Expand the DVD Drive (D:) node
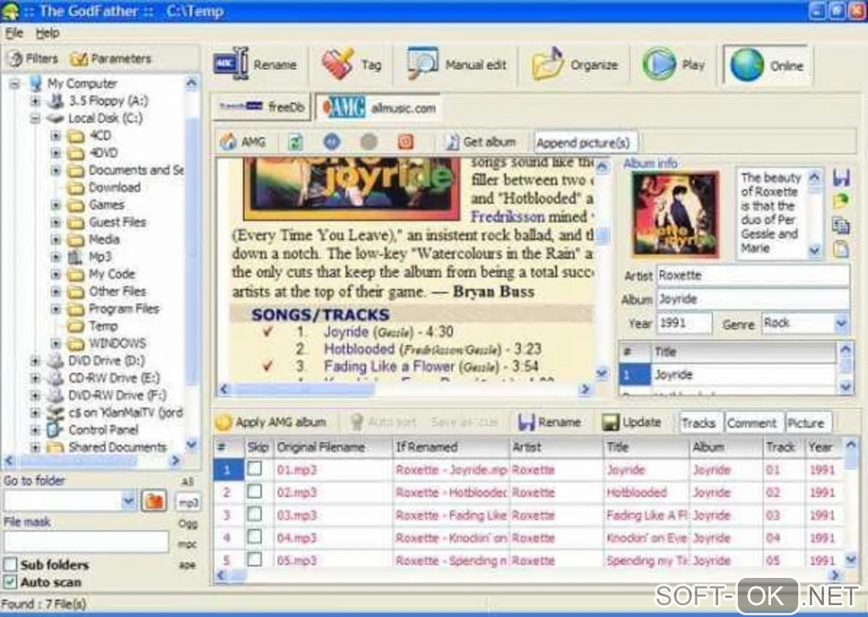Image resolution: width=868 pixels, height=617 pixels. point(36,361)
